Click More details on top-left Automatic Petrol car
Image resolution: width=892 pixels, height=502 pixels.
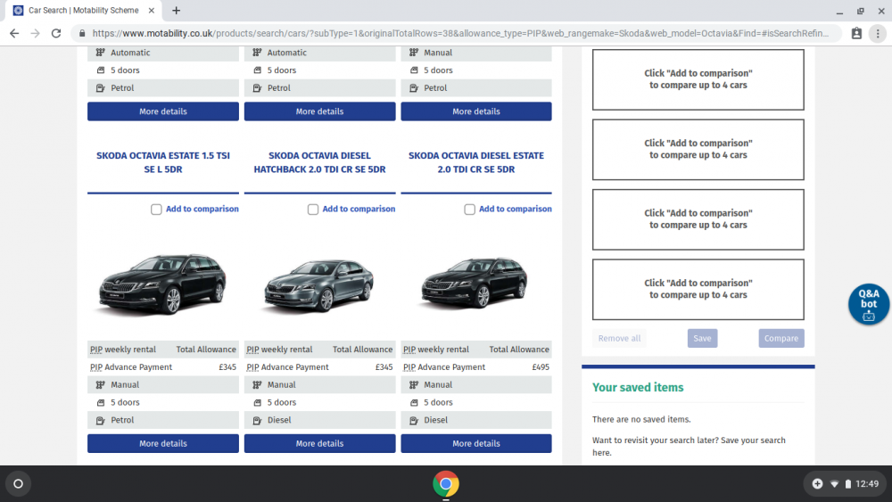click(163, 111)
